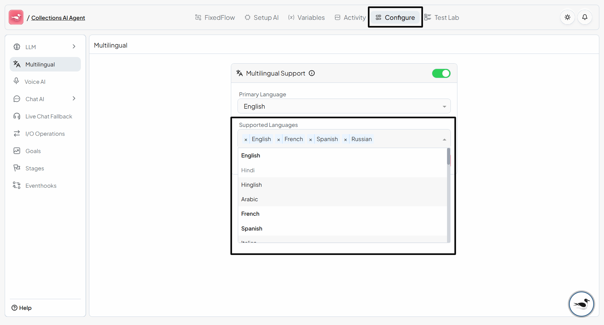Select Arabic from the dropdown options

point(249,199)
